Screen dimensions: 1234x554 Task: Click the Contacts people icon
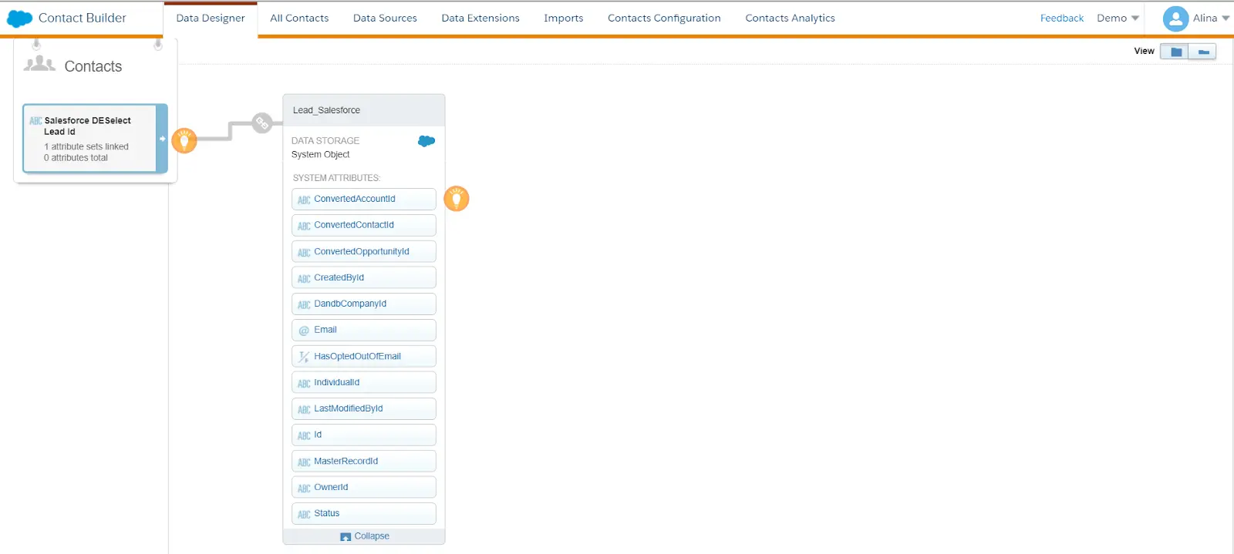(39, 65)
